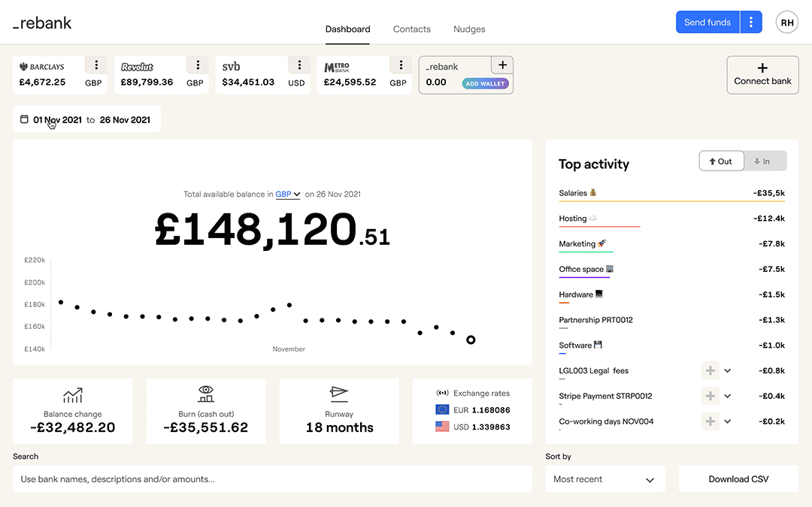Click the Download CSV button
The image size is (812, 507).
pyautogui.click(x=738, y=479)
